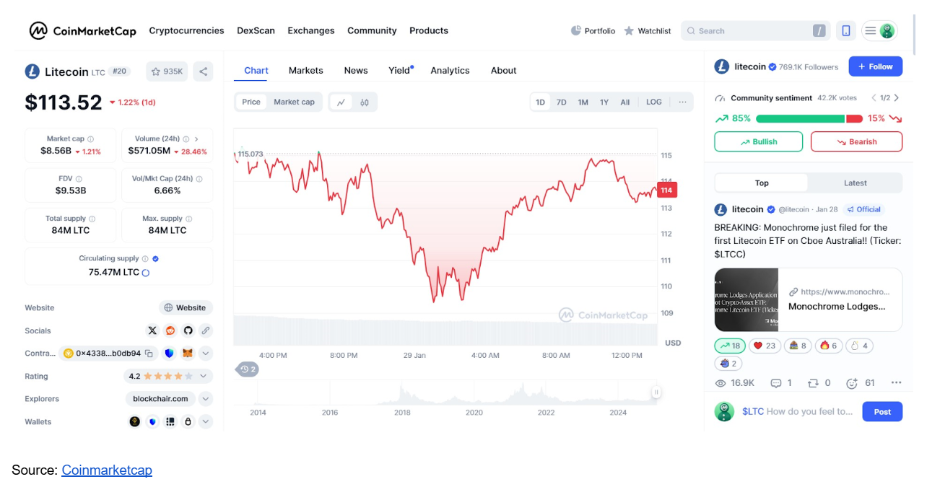Expand the Wallets list chevron
Screen dimensions: 927x487
point(206,422)
